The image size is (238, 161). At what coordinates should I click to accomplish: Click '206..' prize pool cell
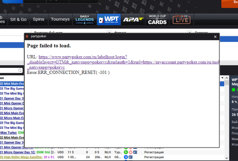pyautogui.click(x=98, y=157)
